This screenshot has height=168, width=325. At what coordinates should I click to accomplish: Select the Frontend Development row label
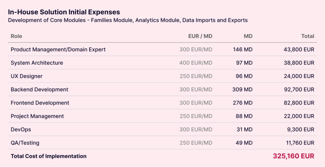[x=40, y=103]
